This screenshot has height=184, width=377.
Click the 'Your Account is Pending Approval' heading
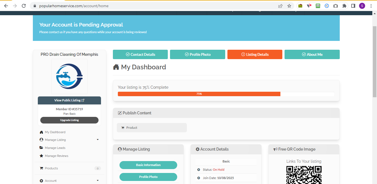coord(81,25)
